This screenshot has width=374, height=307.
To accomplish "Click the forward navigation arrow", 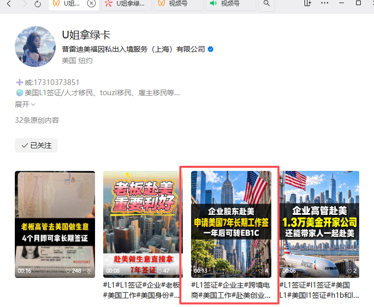I will point(25,4).
